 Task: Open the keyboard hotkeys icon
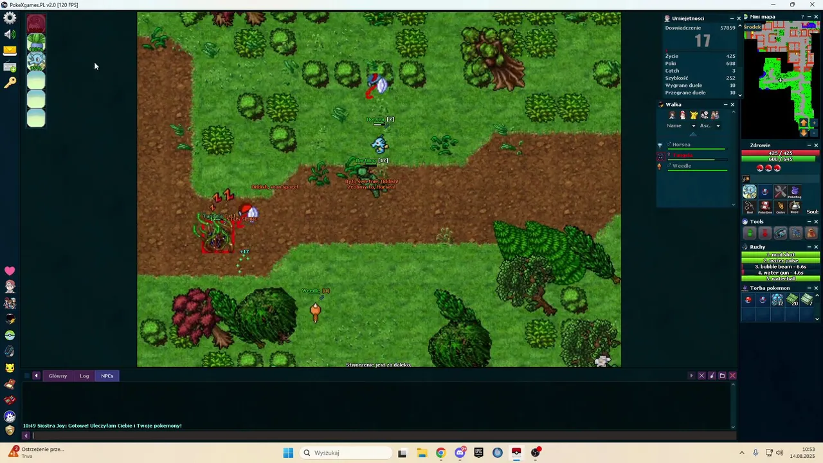pyautogui.click(x=10, y=67)
